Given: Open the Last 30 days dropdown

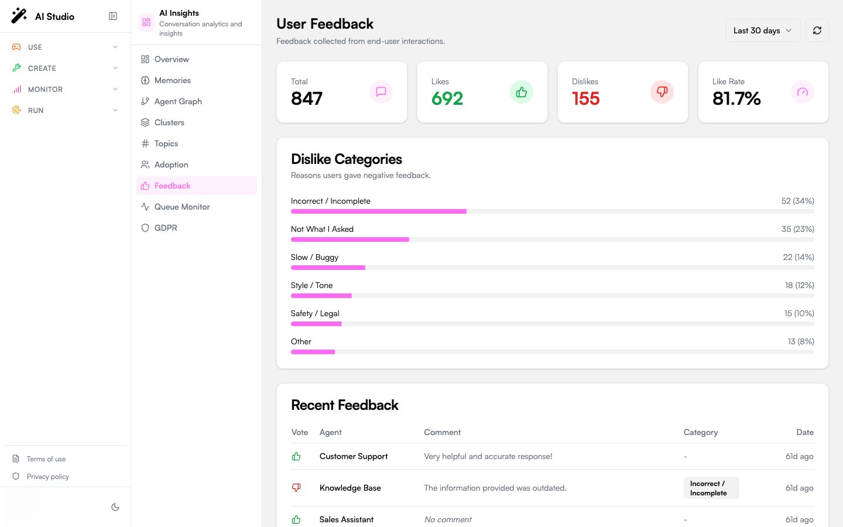Looking at the screenshot, I should pos(763,30).
